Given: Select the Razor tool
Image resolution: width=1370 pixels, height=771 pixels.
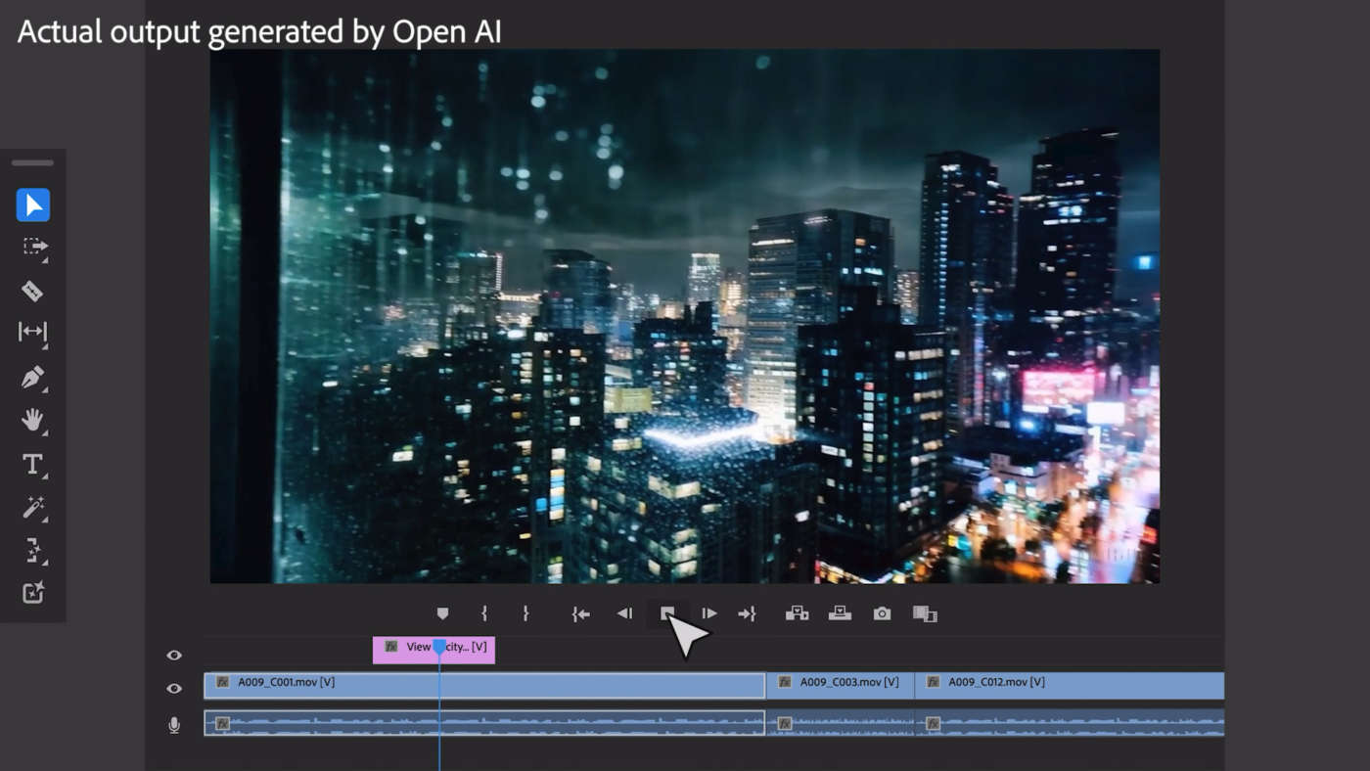Looking at the screenshot, I should point(32,291).
